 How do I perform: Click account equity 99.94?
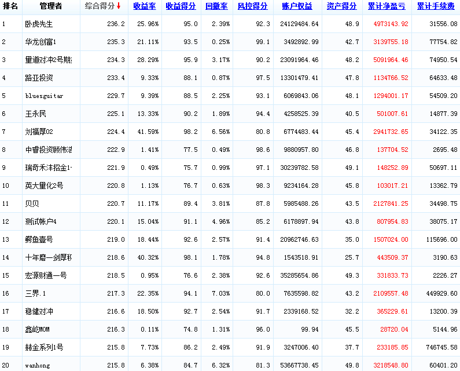tap(310, 329)
